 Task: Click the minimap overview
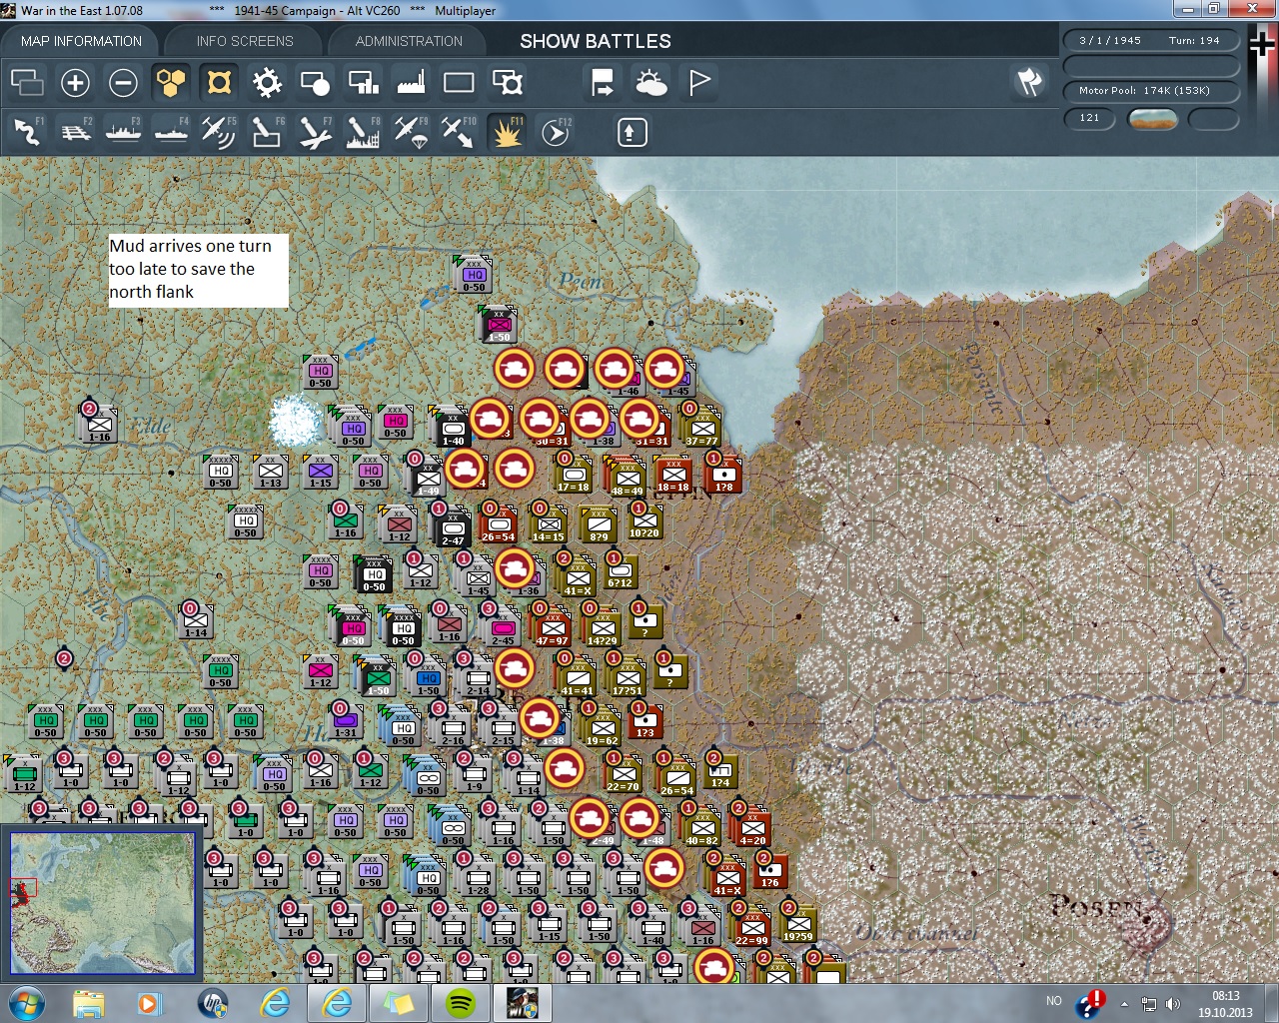click(102, 902)
